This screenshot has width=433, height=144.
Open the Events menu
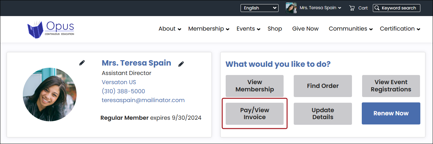[248, 29]
